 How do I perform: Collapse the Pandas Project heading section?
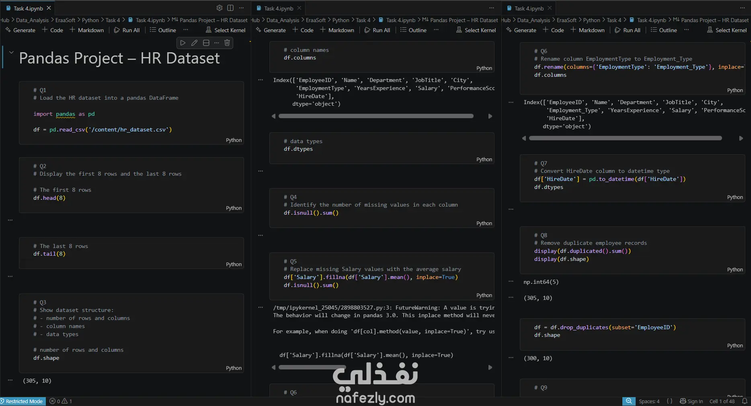tap(11, 52)
